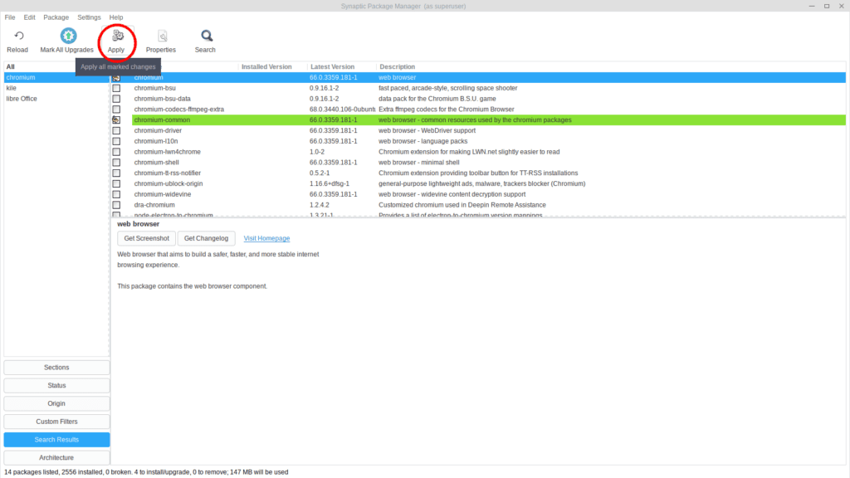Mark chromium-lwn4chrome checkbox
Viewport: 850px width, 478px height.
click(x=116, y=152)
